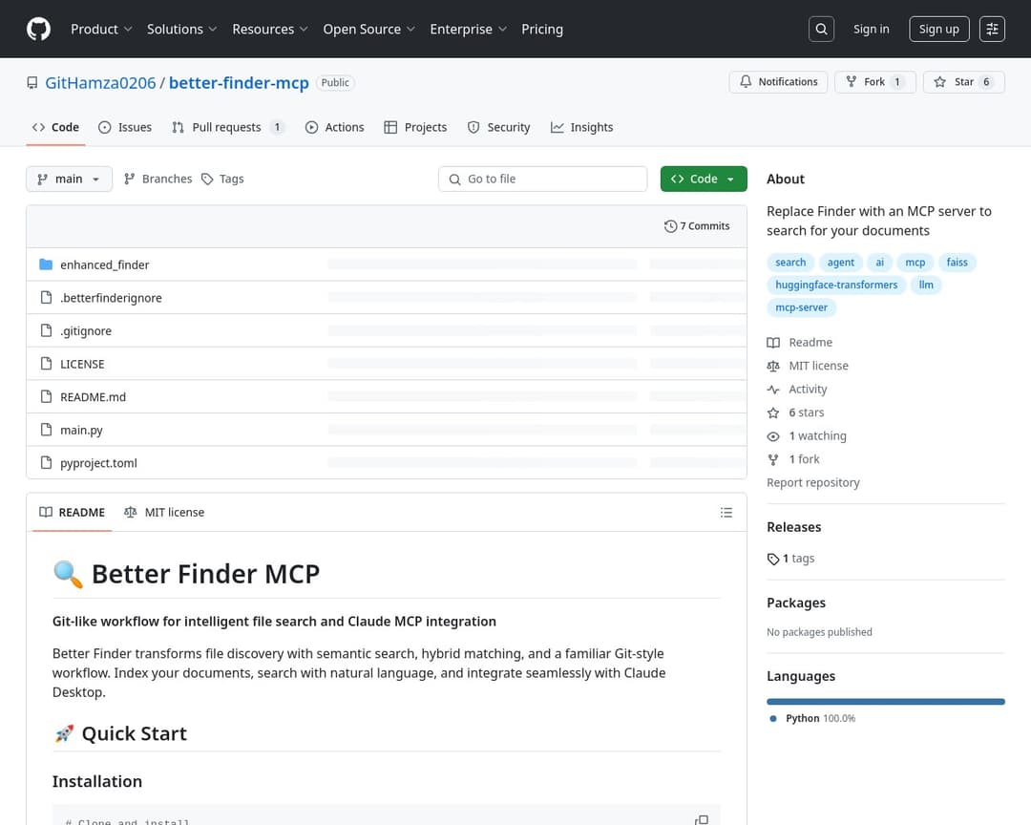
Task: Open the Branches link
Action: (x=158, y=179)
